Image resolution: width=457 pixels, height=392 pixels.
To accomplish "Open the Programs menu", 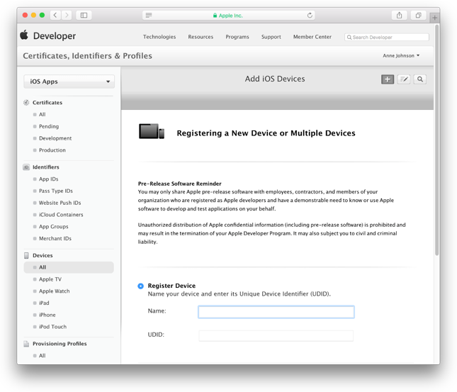I will point(237,37).
